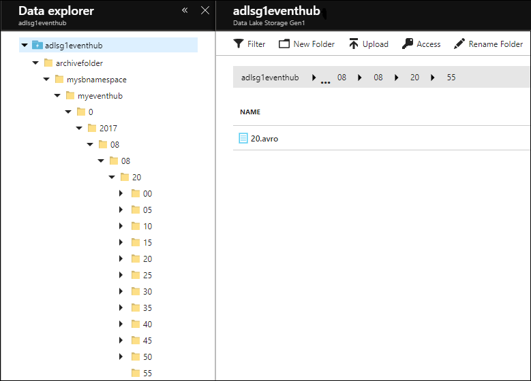Expand the 30 minute folder
531x381 pixels.
[121, 291]
